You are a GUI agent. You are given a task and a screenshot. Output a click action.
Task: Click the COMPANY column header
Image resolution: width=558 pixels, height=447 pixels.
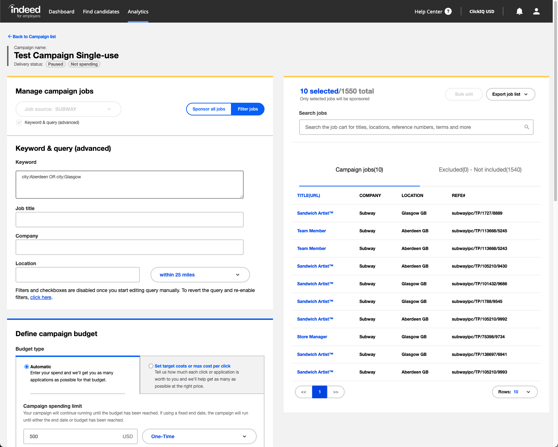coord(370,196)
